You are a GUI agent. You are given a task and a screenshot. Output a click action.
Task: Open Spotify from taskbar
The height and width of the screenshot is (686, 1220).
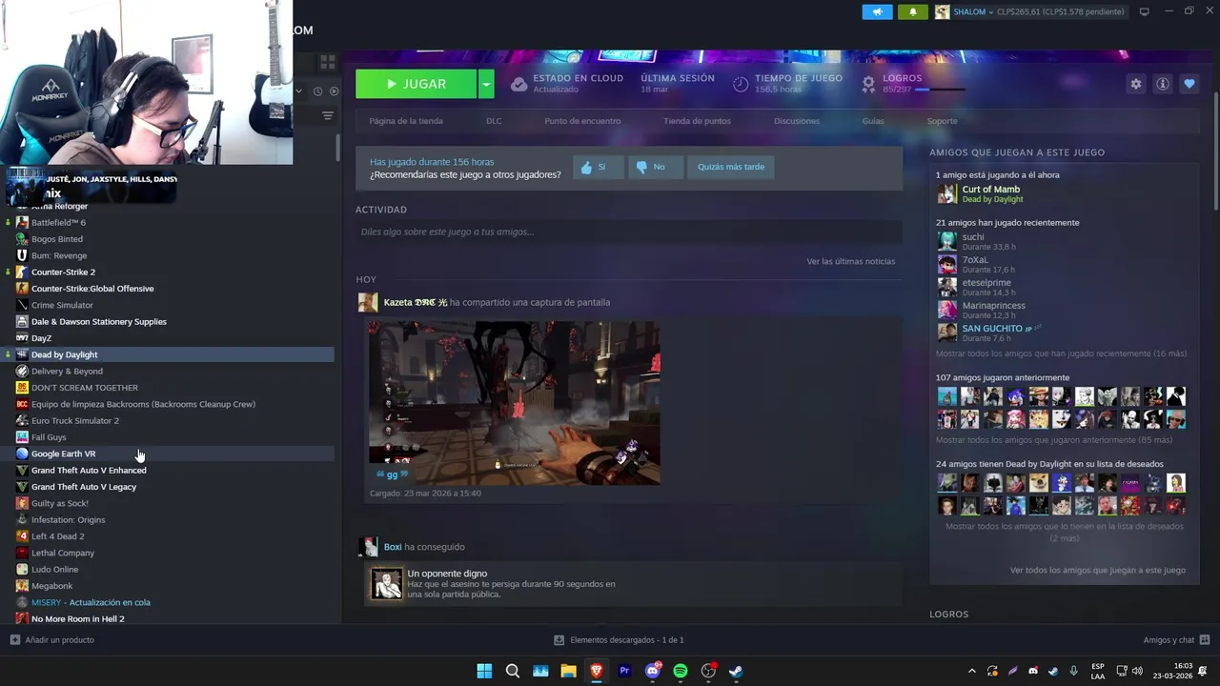pos(681,671)
